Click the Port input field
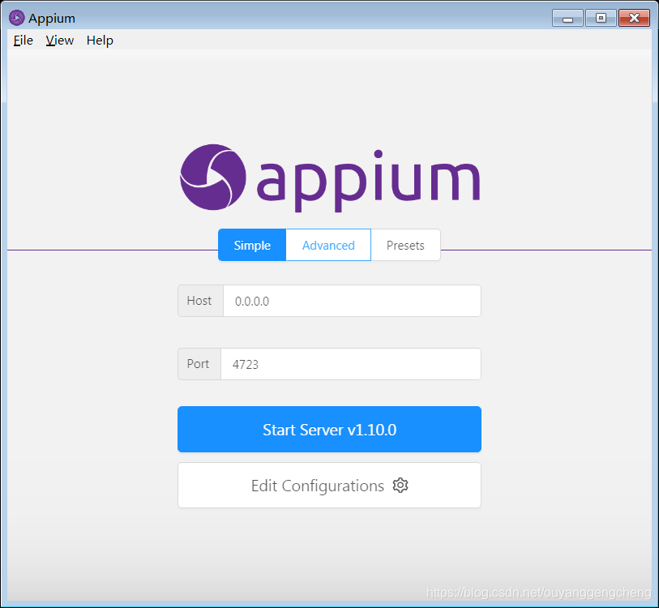 coord(350,364)
